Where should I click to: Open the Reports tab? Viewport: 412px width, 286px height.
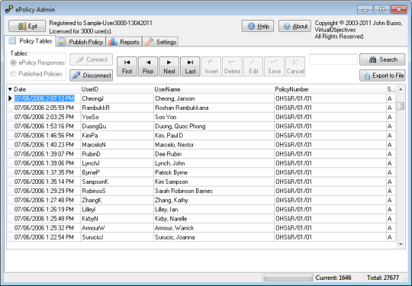(124, 42)
